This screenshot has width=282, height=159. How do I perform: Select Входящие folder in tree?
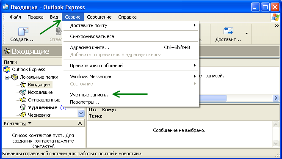point(39,85)
